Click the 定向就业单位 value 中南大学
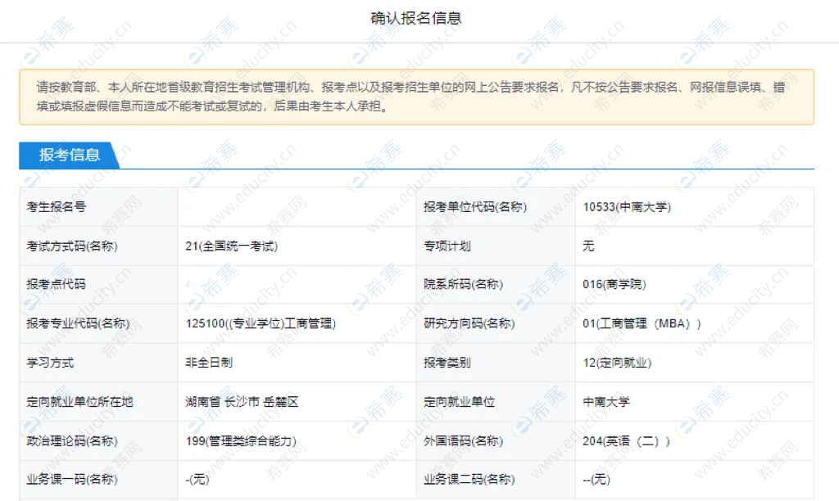Image resolution: width=839 pixels, height=501 pixels. [606, 402]
